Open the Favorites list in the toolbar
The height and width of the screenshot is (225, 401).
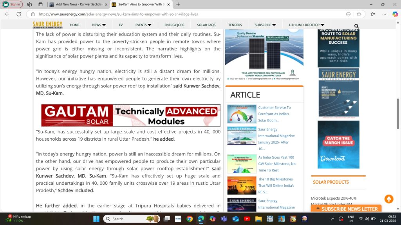pos(373,14)
